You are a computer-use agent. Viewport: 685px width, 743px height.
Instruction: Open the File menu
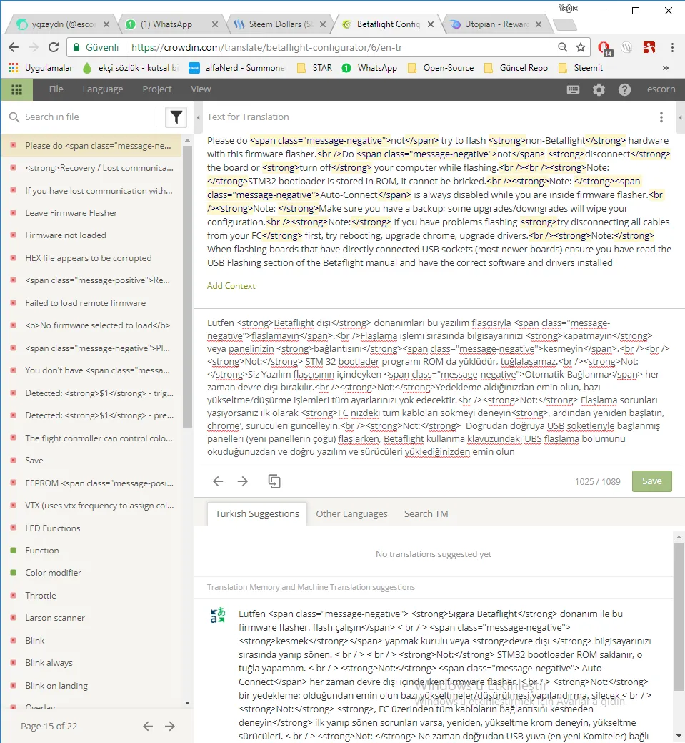[x=56, y=89]
